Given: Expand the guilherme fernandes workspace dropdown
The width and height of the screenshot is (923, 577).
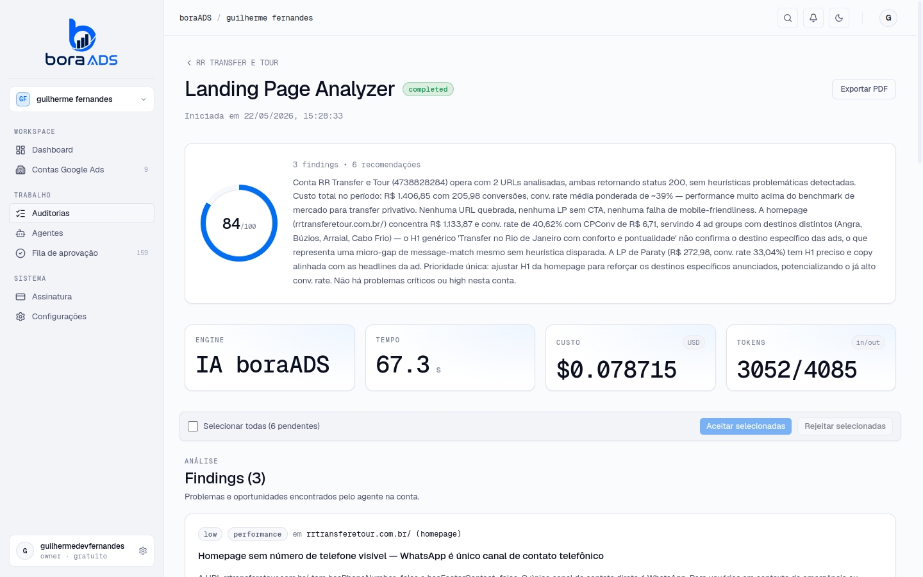Looking at the screenshot, I should point(81,99).
